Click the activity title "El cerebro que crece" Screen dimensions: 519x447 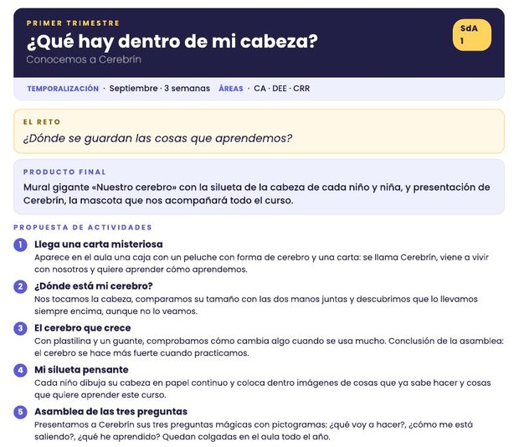(82, 328)
